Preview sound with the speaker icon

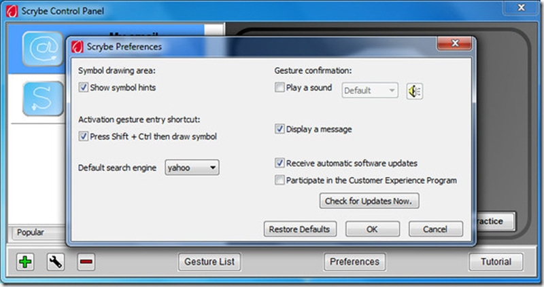coord(414,91)
